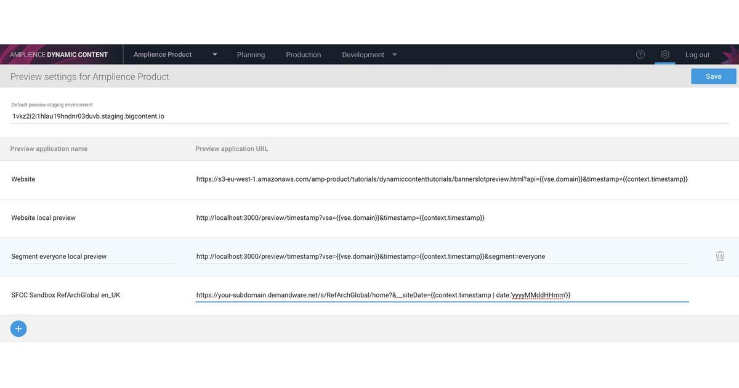Viewport: 739px width, 388px height.
Task: Click the Save button
Action: tap(714, 76)
